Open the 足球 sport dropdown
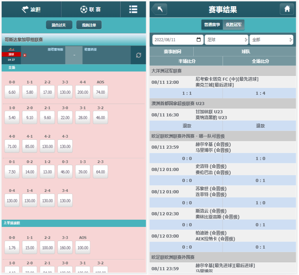Viewport: 299px width, 275px height. click(x=226, y=39)
